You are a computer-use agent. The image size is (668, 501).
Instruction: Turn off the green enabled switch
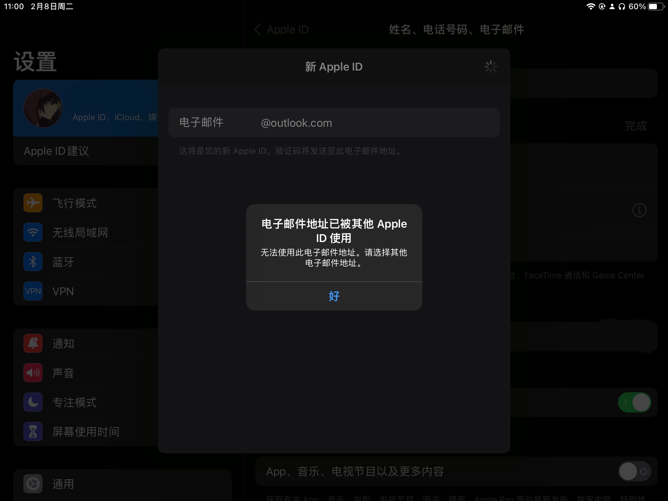coord(634,402)
